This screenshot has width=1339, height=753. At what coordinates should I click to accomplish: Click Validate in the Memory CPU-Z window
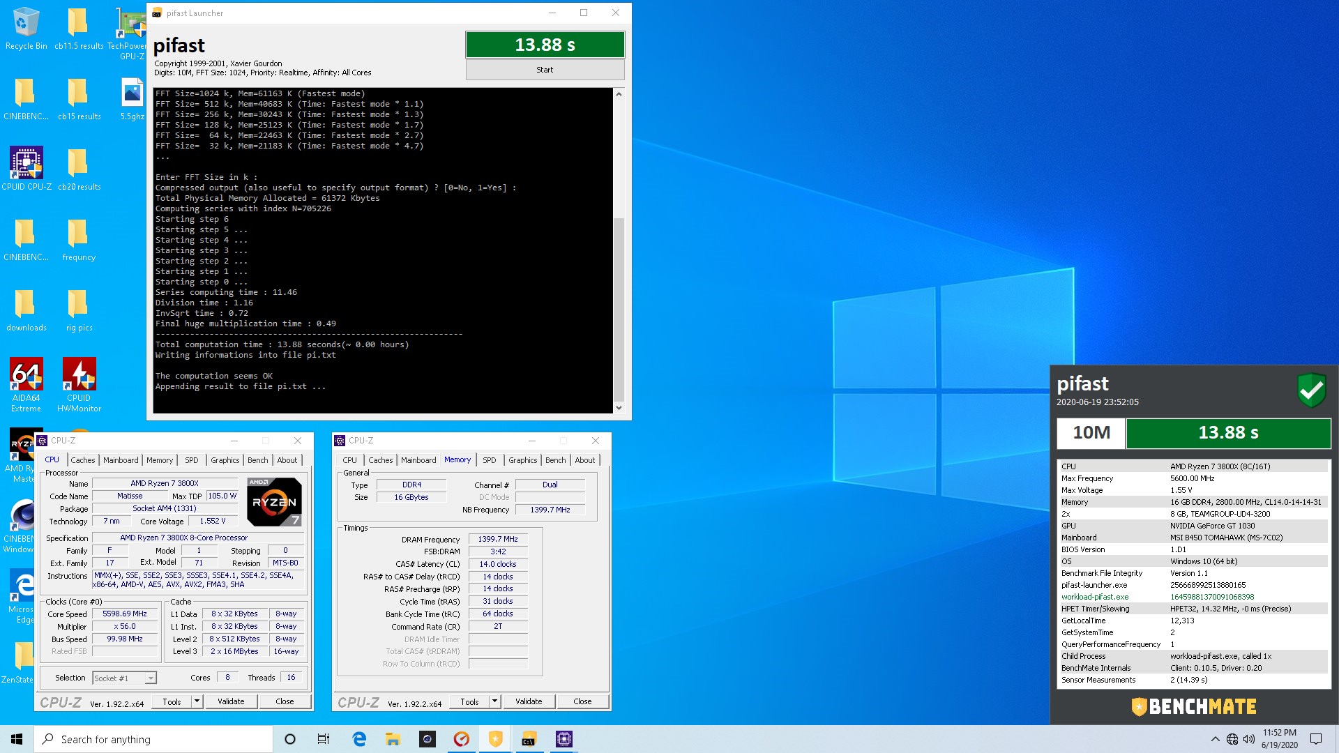[x=529, y=701]
